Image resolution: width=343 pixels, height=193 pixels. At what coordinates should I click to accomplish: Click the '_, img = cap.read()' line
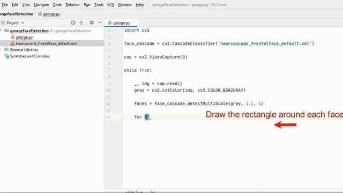tap(158, 84)
